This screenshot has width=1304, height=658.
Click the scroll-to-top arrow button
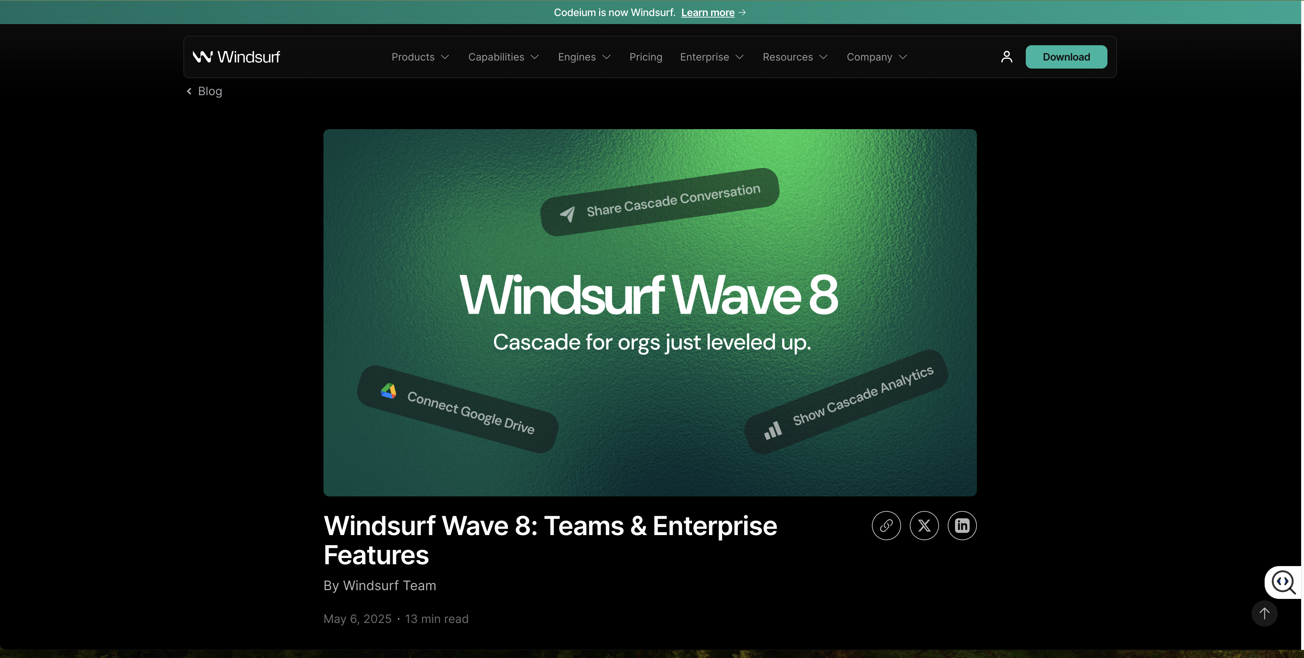pos(1264,614)
